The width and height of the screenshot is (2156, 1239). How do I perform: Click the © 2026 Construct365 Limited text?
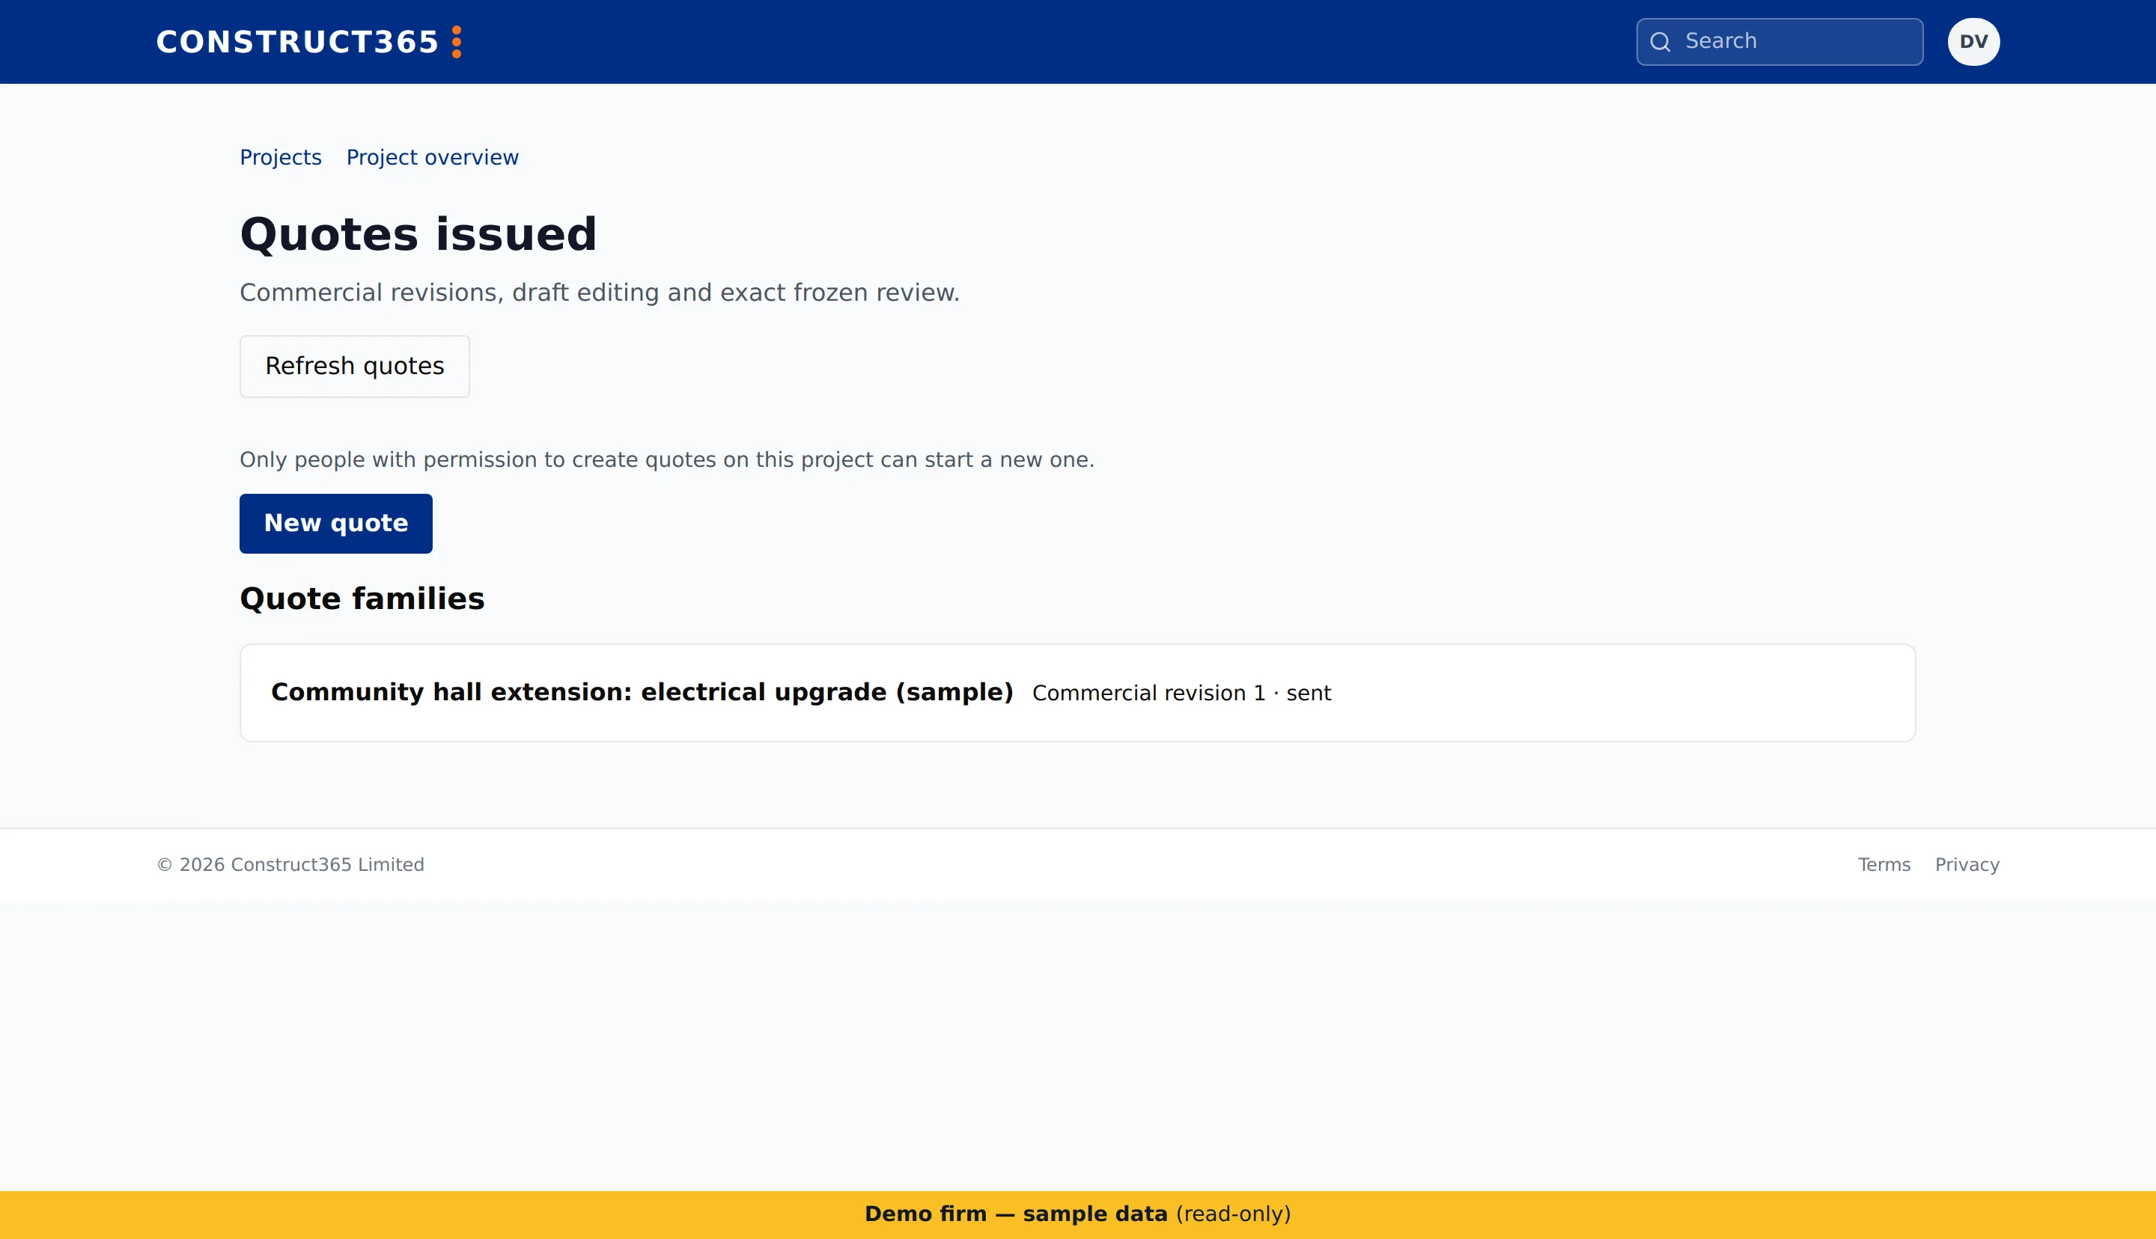pos(290,865)
